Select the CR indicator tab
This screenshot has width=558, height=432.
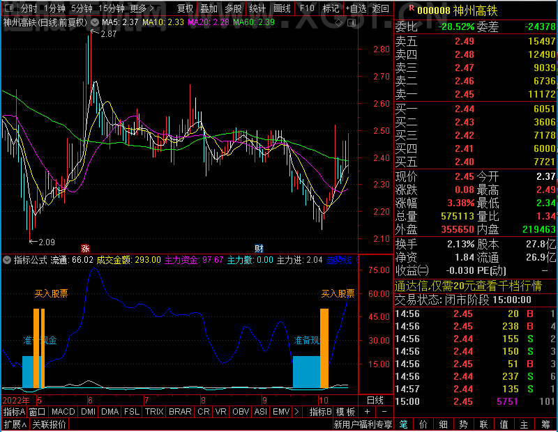tap(203, 412)
